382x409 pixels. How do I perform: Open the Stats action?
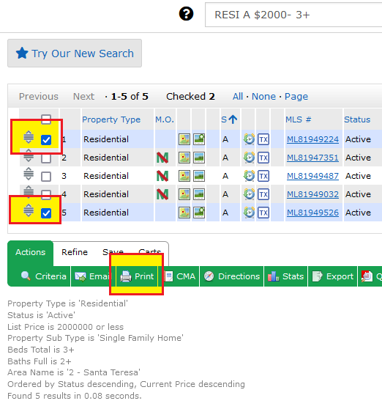pyautogui.click(x=286, y=276)
